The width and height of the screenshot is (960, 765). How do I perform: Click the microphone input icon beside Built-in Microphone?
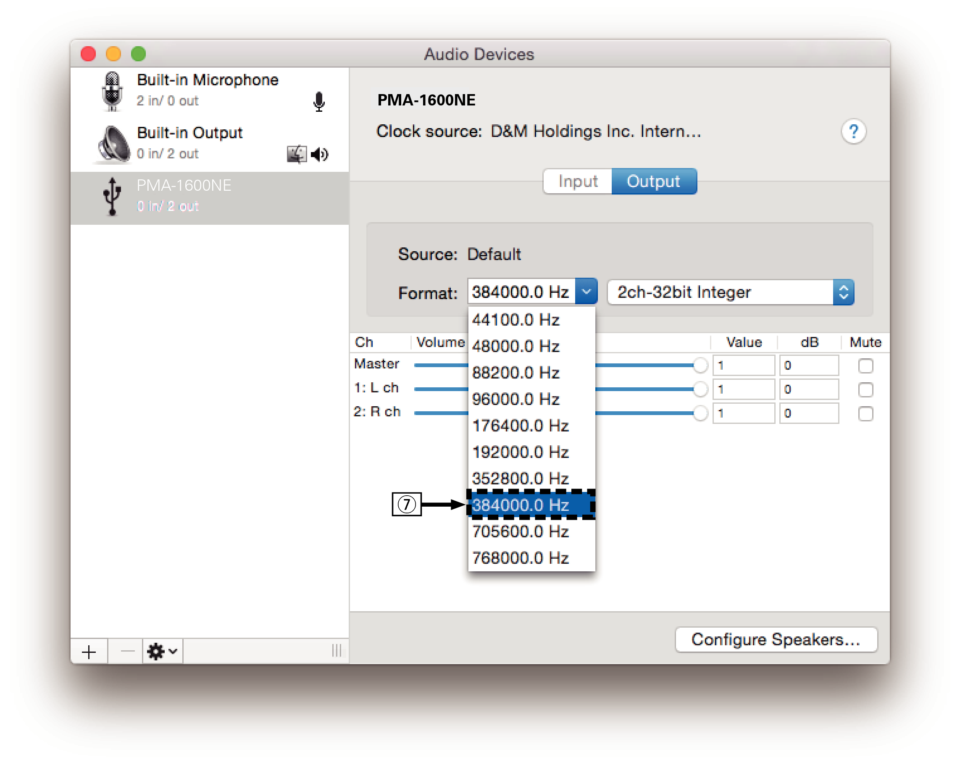pyautogui.click(x=319, y=102)
